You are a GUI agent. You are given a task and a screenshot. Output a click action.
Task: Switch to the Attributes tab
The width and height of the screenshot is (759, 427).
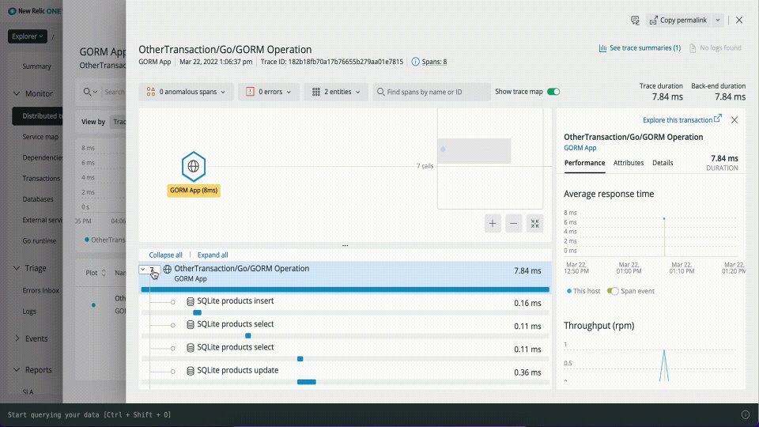629,163
